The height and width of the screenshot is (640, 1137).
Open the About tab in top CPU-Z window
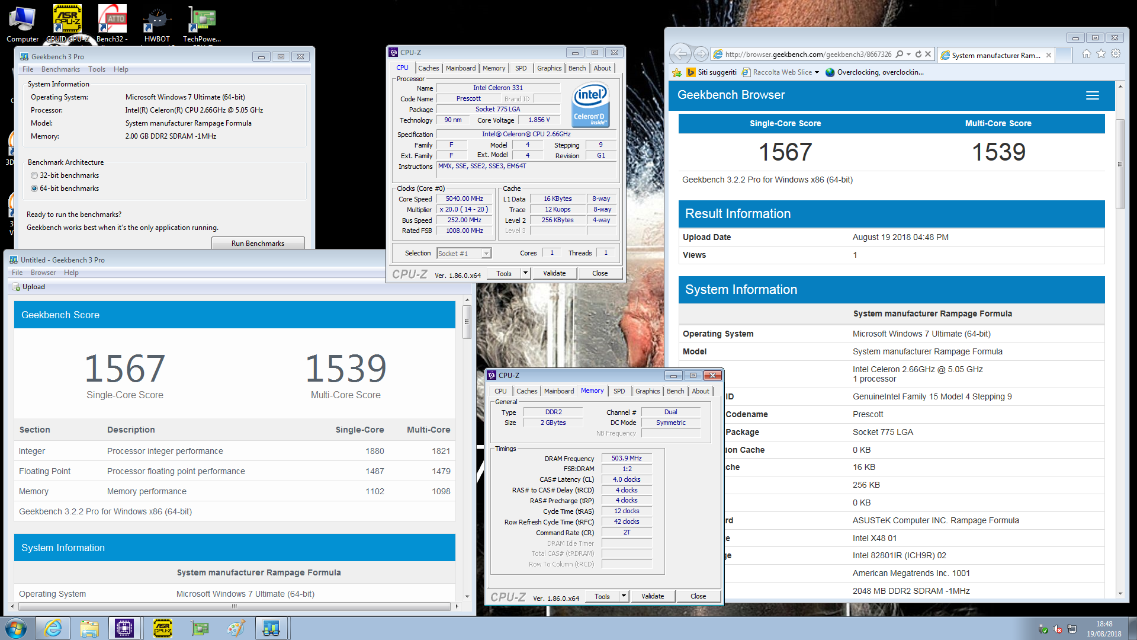tap(602, 68)
